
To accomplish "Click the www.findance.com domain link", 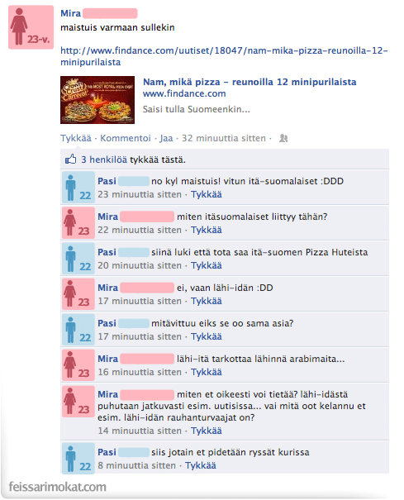I will pyautogui.click(x=184, y=93).
